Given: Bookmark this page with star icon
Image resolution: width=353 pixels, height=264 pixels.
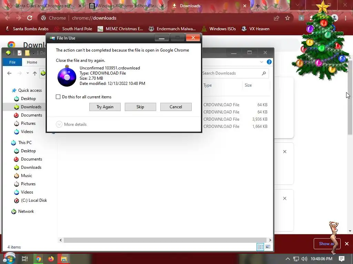Looking at the screenshot, I should pos(288,18).
